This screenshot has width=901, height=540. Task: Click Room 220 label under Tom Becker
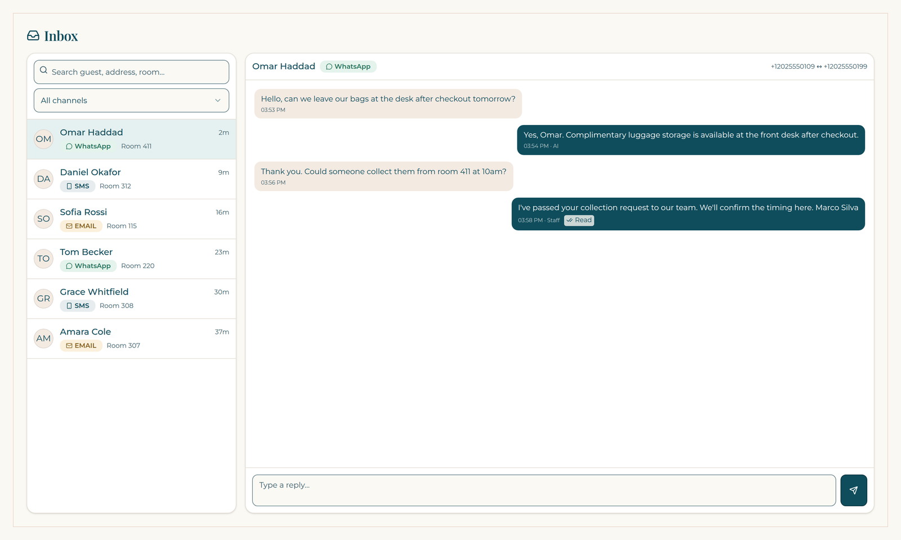point(137,266)
